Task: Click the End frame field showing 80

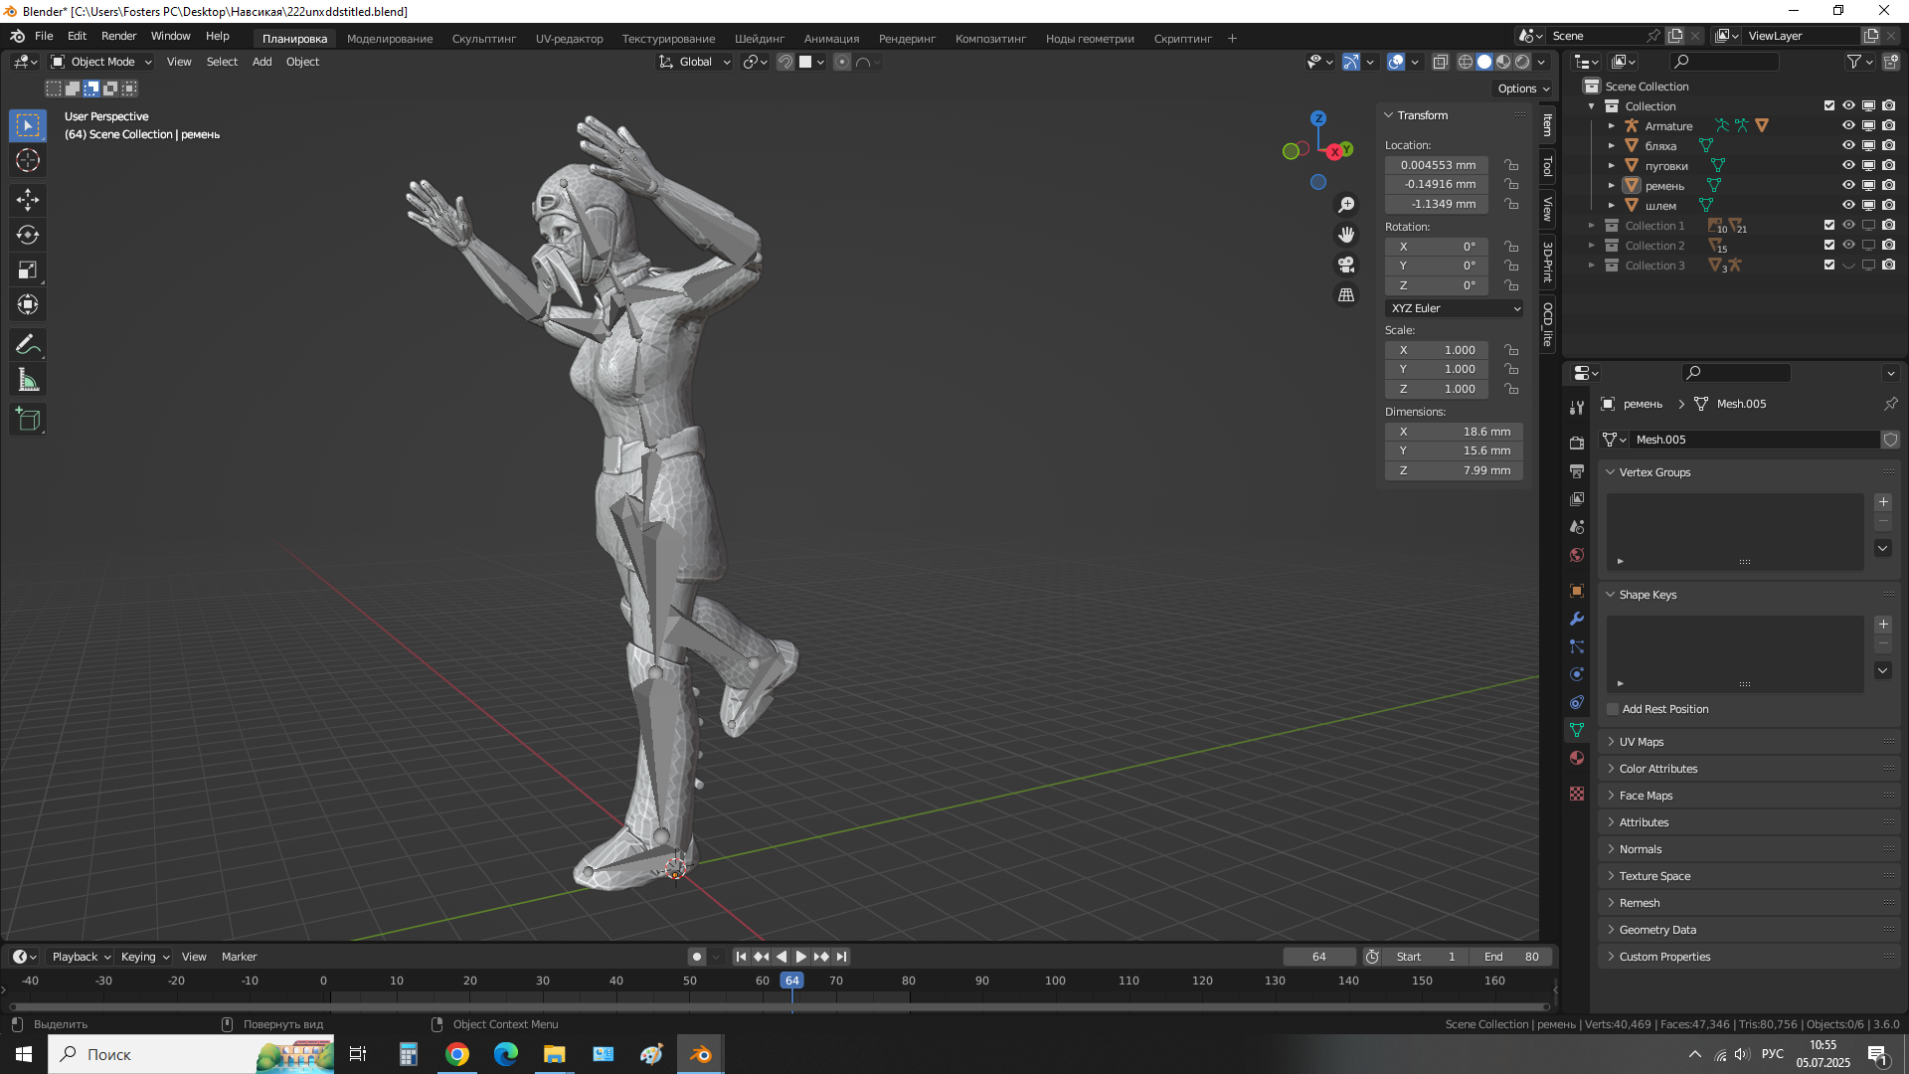Action: coord(1511,957)
